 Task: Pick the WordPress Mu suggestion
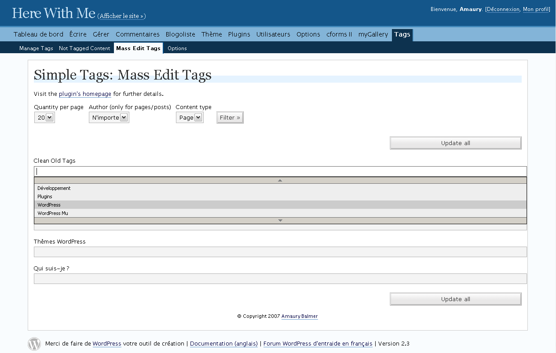53,213
